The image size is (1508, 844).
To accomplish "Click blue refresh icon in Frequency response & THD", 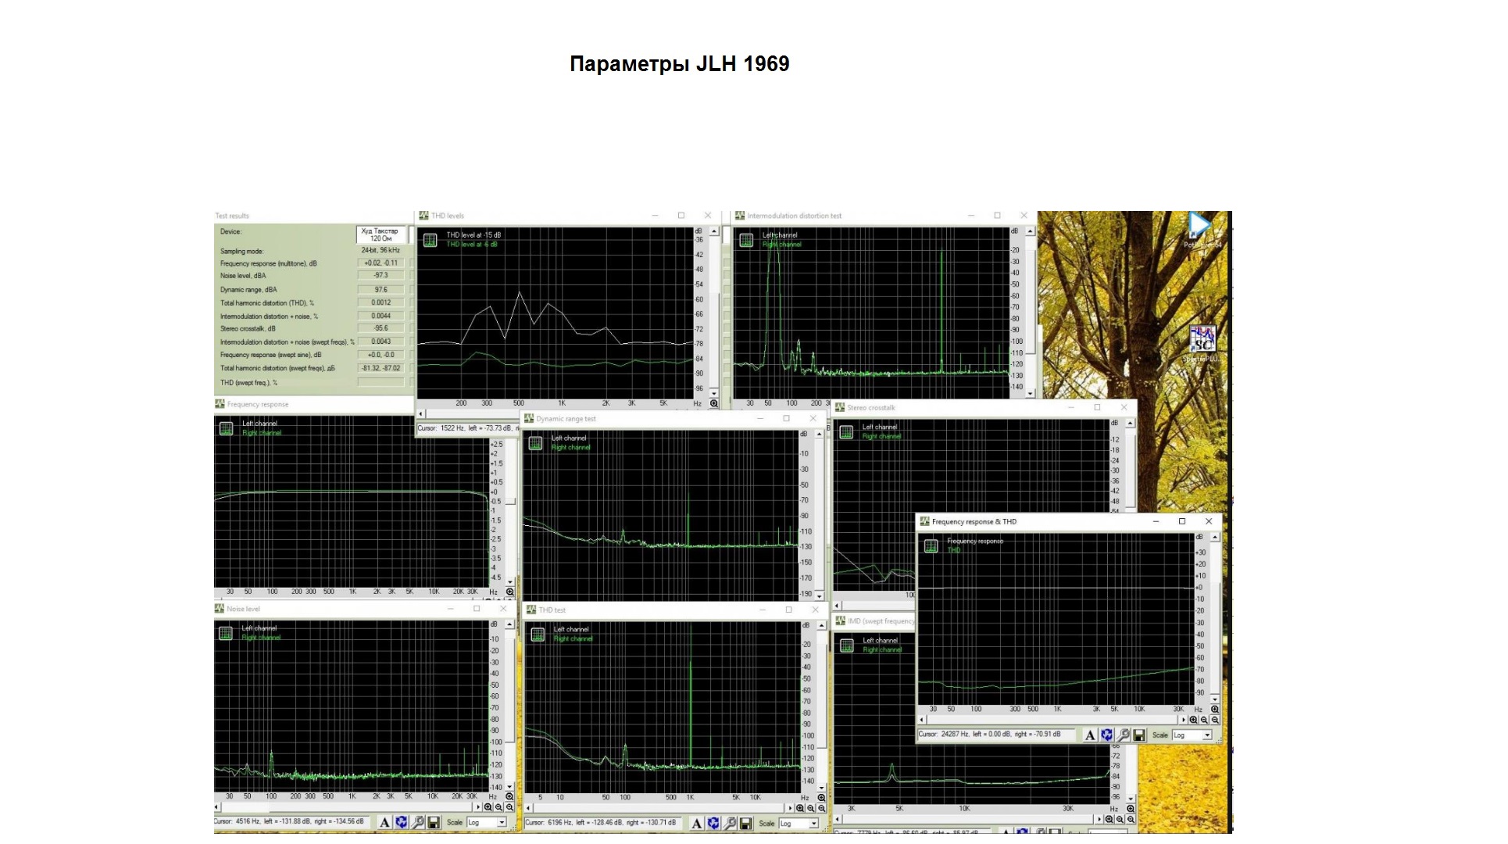I will pyautogui.click(x=1106, y=735).
